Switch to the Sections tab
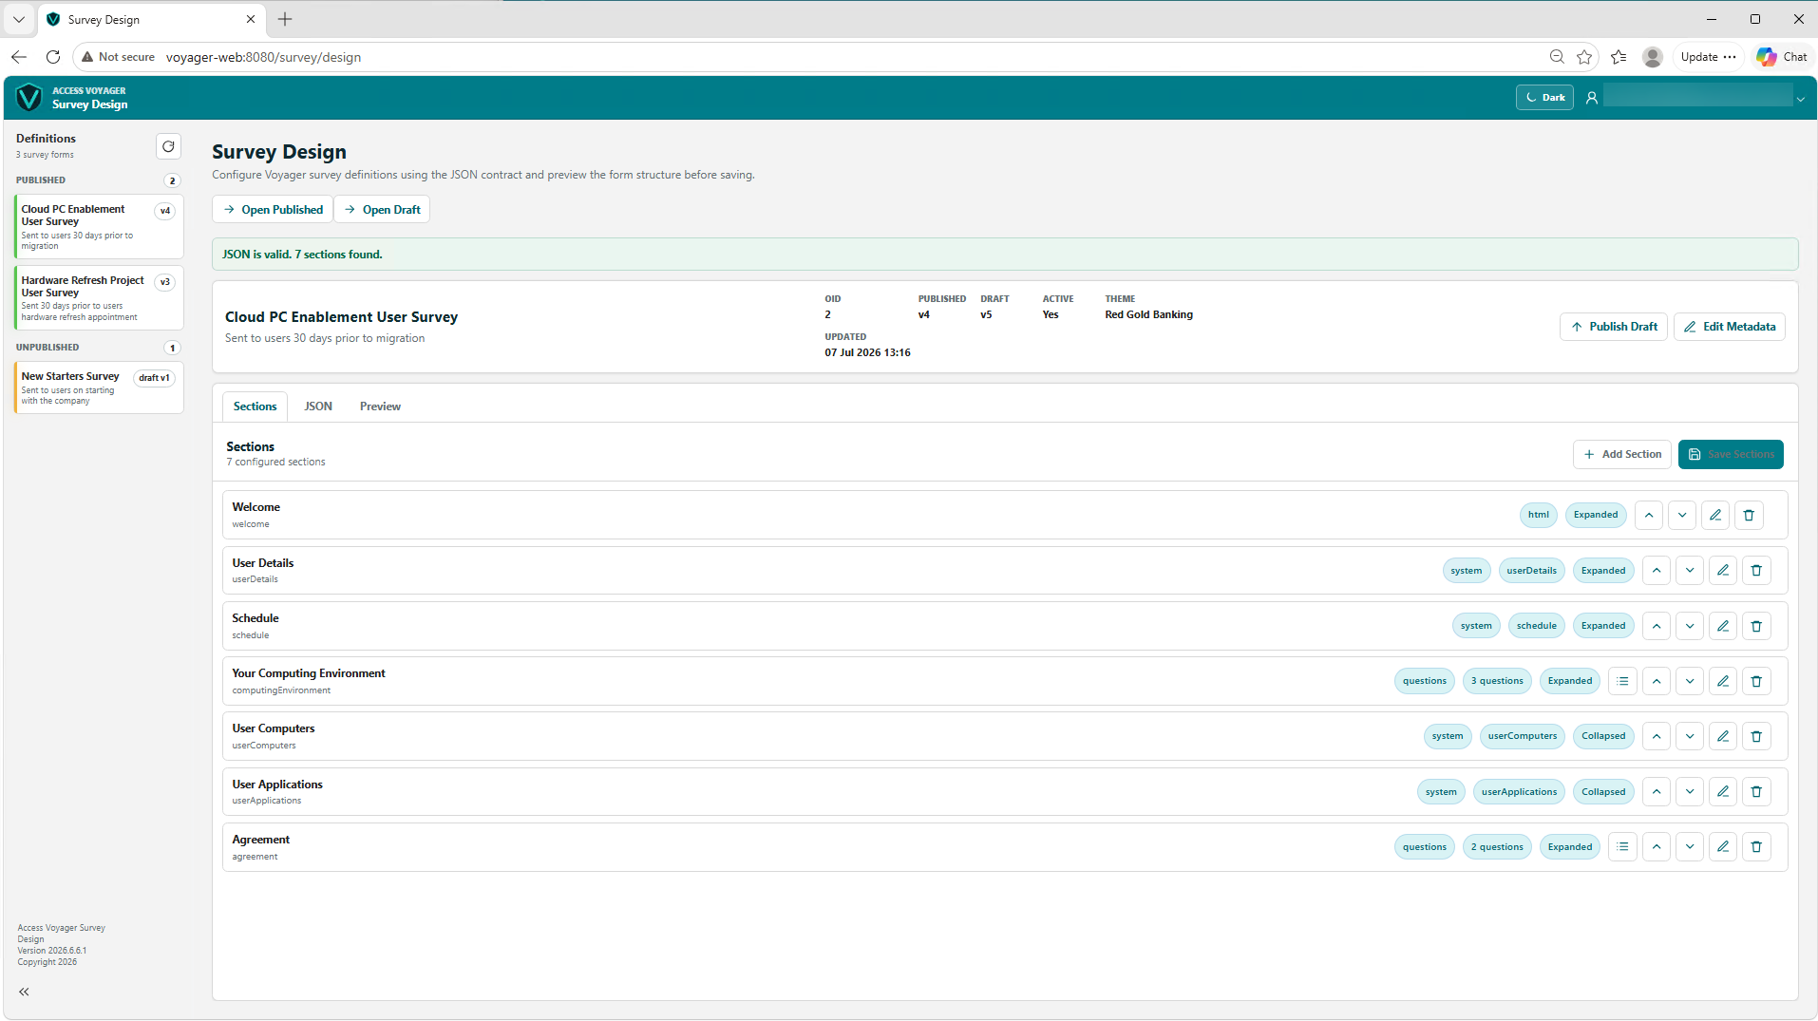 pos(255,407)
